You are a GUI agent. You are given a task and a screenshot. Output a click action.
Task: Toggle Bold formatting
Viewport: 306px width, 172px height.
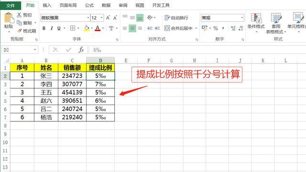44,29
